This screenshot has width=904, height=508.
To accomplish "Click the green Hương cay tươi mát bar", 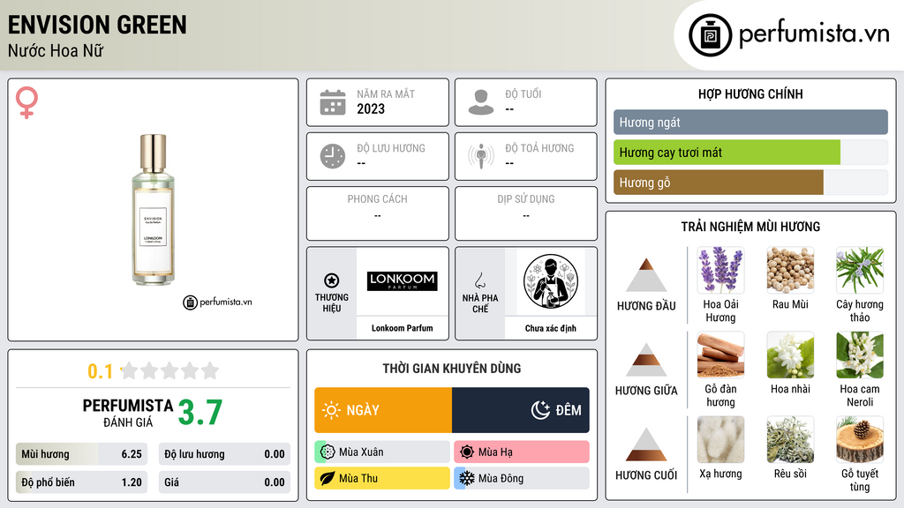I will tap(727, 152).
